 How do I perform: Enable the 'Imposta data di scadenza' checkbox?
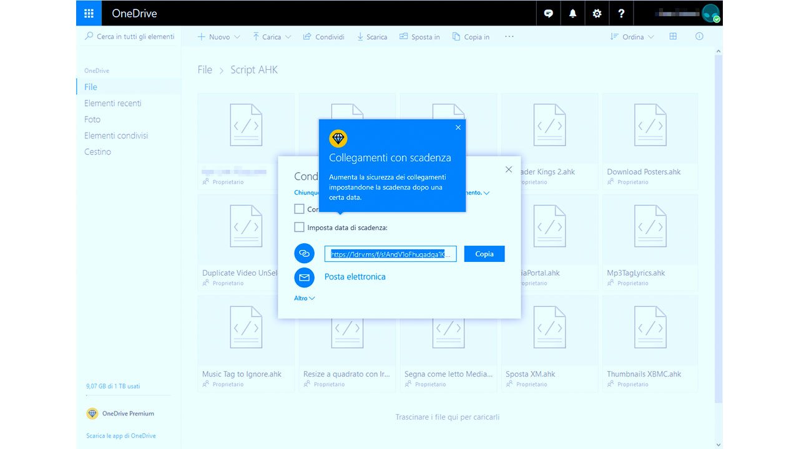[x=300, y=228]
